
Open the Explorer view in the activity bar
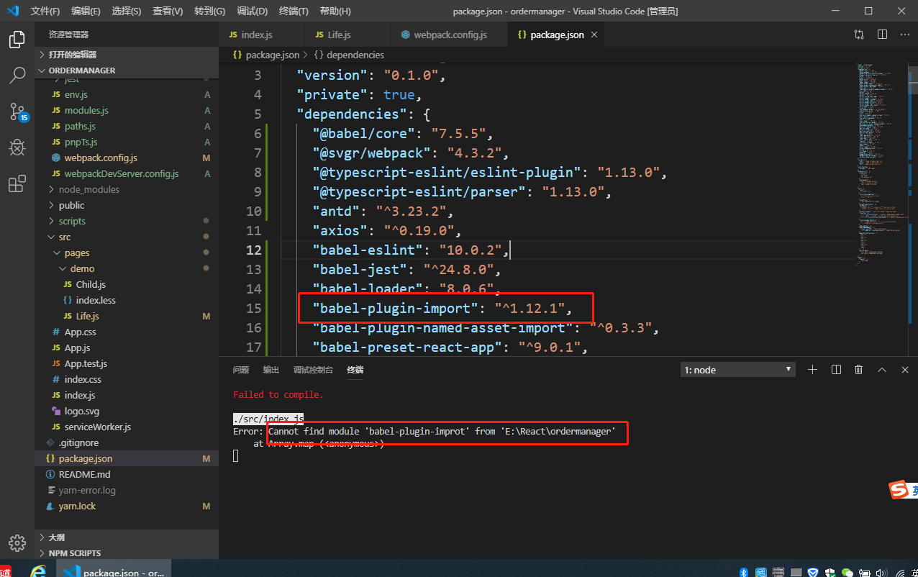click(17, 40)
